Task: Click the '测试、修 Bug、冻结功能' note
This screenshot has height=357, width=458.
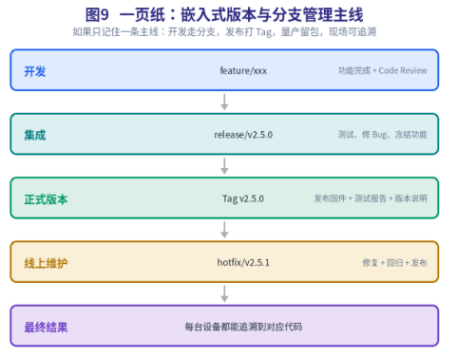Action: [382, 135]
